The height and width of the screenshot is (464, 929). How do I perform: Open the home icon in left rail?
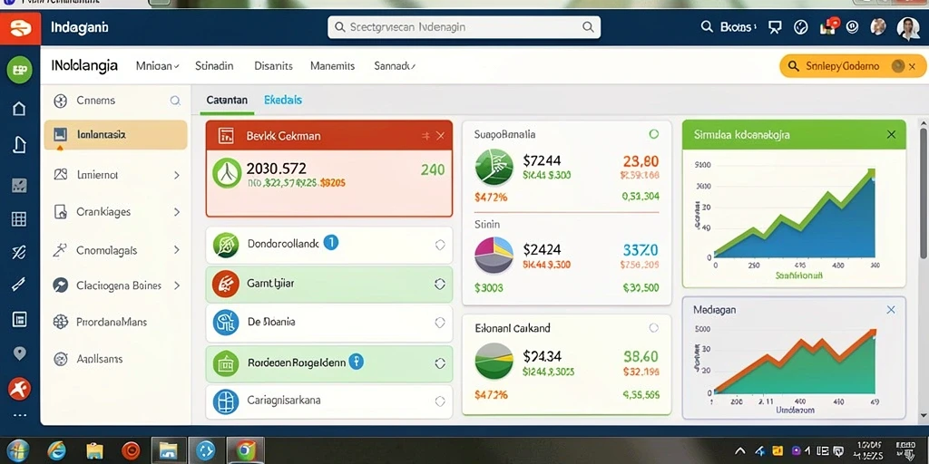[x=19, y=109]
